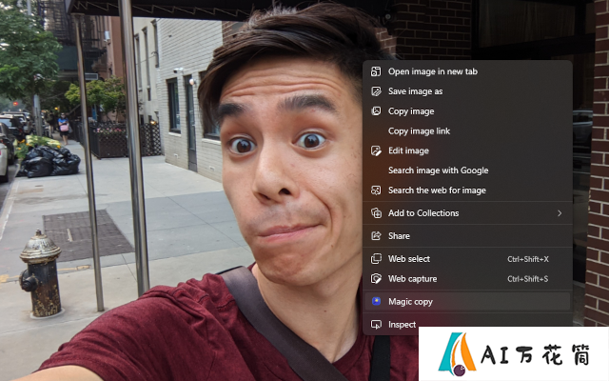Click the Save image as icon
609x381 pixels.
click(x=376, y=91)
